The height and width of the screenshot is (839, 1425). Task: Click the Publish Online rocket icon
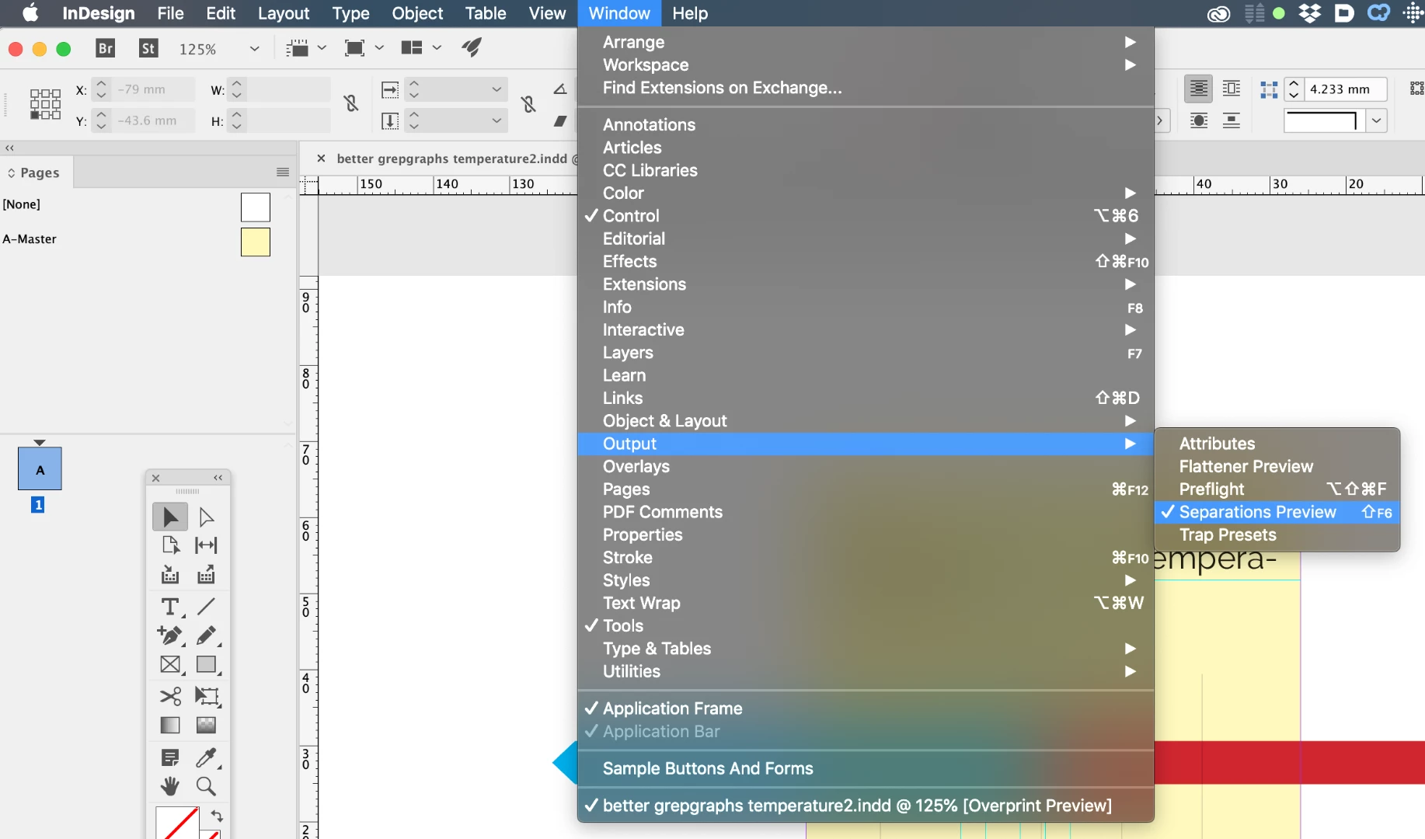click(472, 47)
